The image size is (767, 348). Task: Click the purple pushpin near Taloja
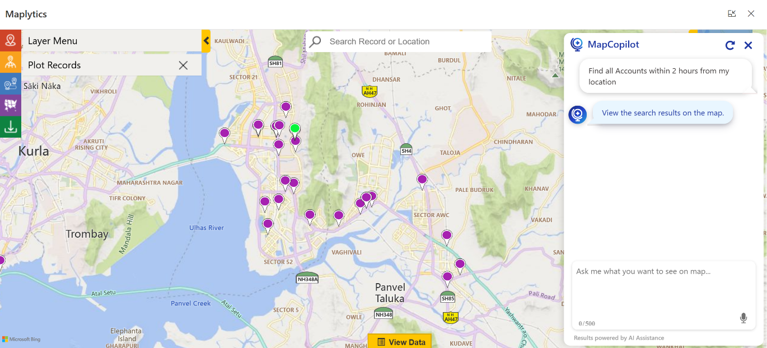tap(422, 180)
